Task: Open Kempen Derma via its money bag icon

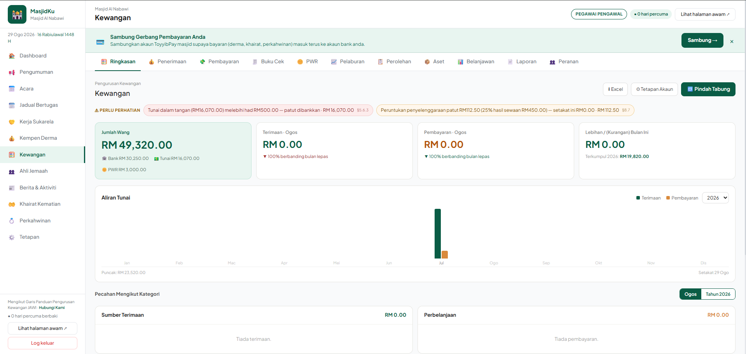Action: tap(12, 138)
